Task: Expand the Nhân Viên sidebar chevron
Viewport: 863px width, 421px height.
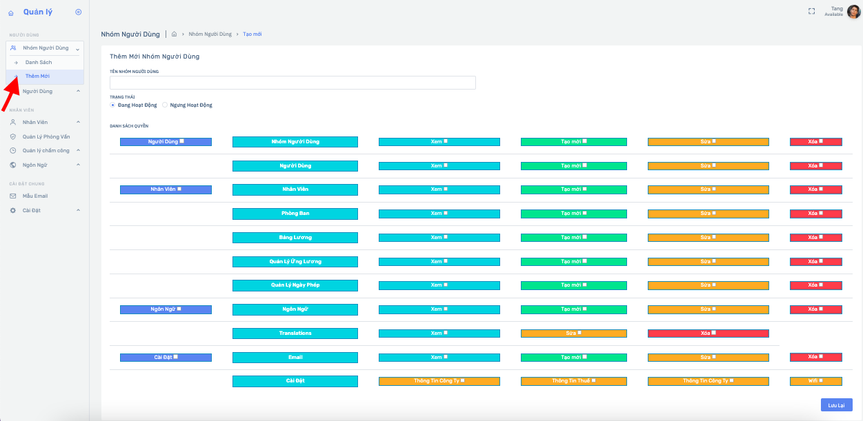Action: pos(78,122)
